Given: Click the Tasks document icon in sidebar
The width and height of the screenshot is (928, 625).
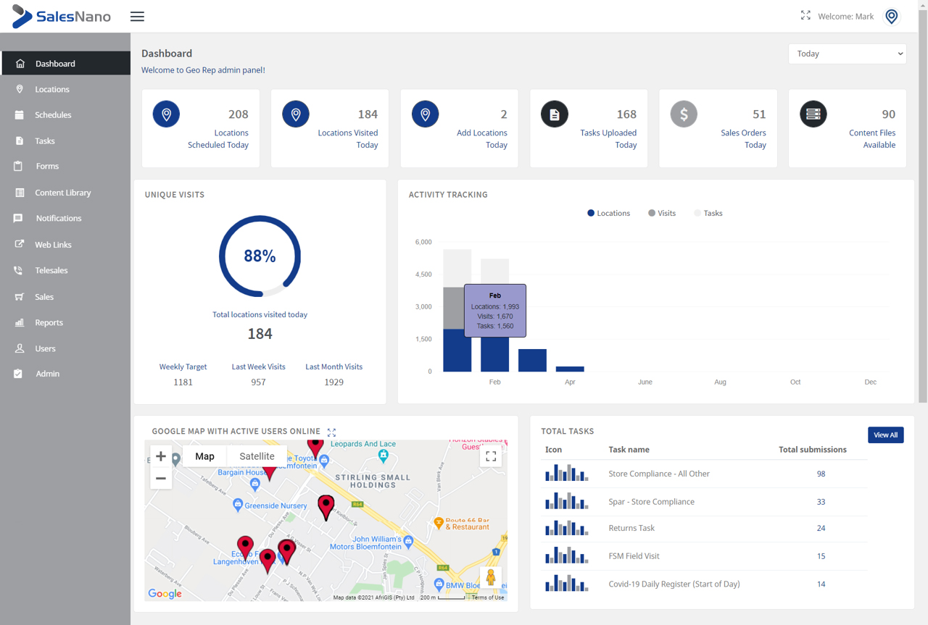Looking at the screenshot, I should (x=20, y=140).
